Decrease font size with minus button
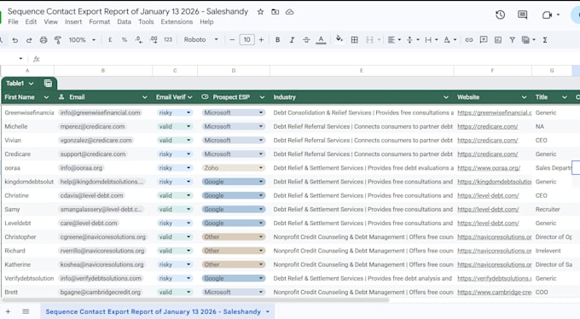Screen dimensions: 580x319 tap(232, 39)
